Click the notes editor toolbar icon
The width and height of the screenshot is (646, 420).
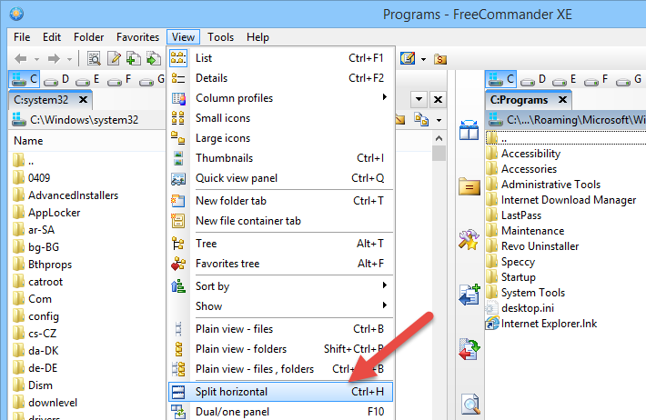[x=408, y=58]
